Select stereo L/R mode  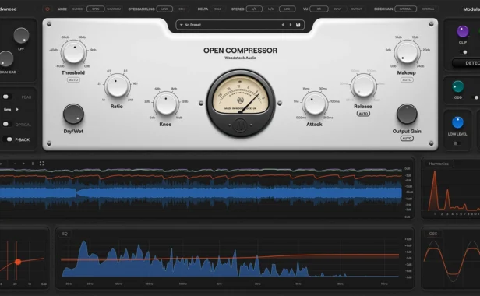tap(254, 9)
